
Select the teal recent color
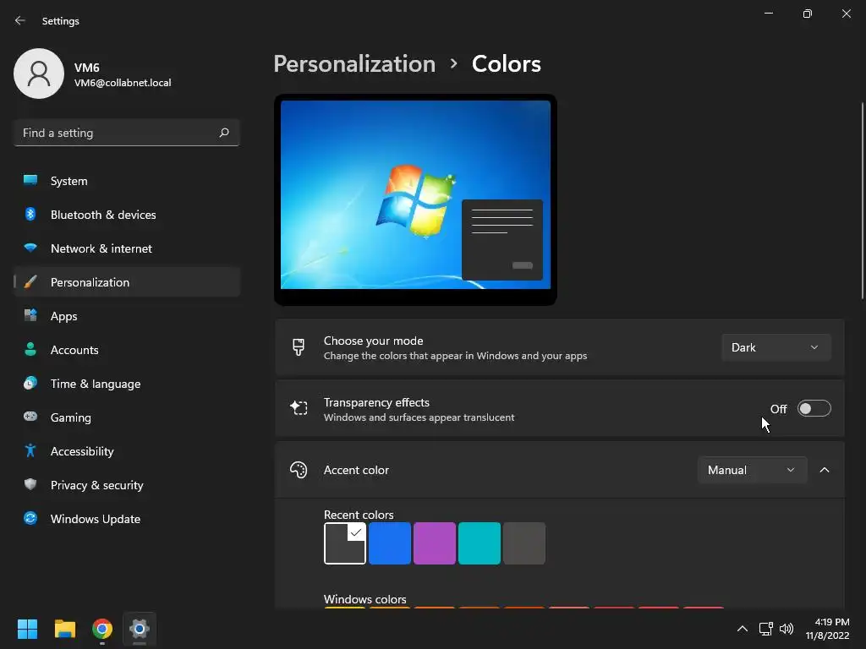click(x=480, y=543)
